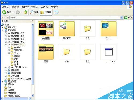
Task: Click the 转到 go button
Action: point(128,18)
